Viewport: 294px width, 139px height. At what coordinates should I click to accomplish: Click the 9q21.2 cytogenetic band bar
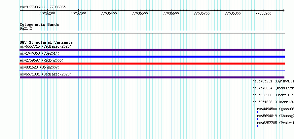(152, 32)
